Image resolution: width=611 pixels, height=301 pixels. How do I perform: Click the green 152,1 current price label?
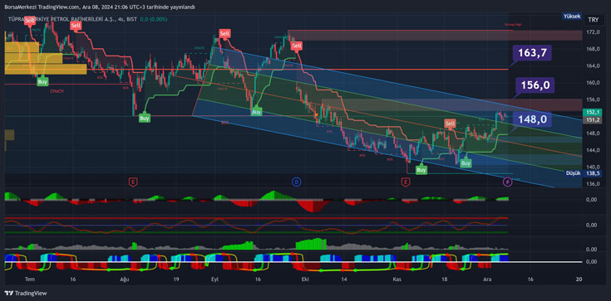tap(592, 112)
